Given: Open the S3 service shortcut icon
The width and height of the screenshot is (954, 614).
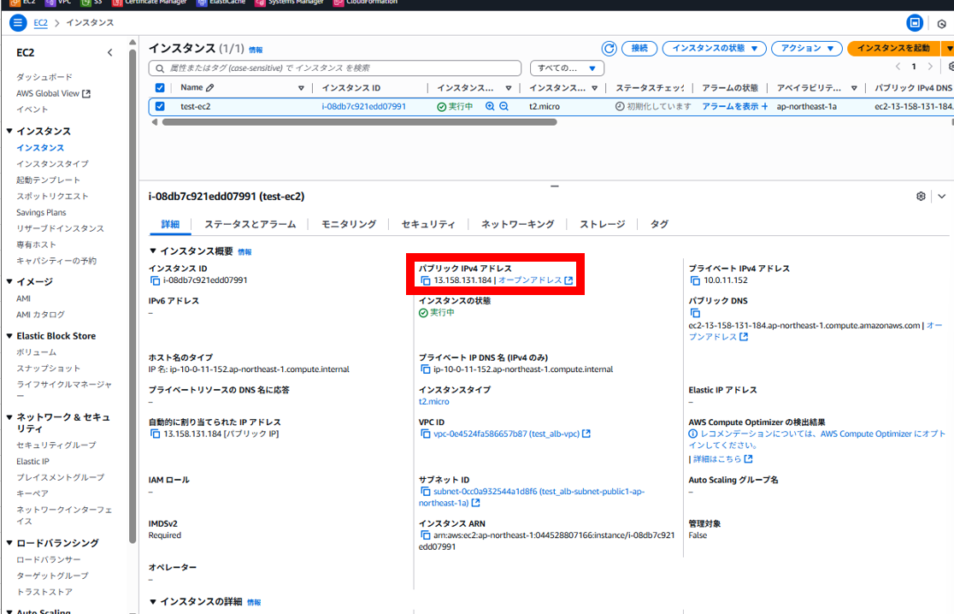Looking at the screenshot, I should pos(85,3).
